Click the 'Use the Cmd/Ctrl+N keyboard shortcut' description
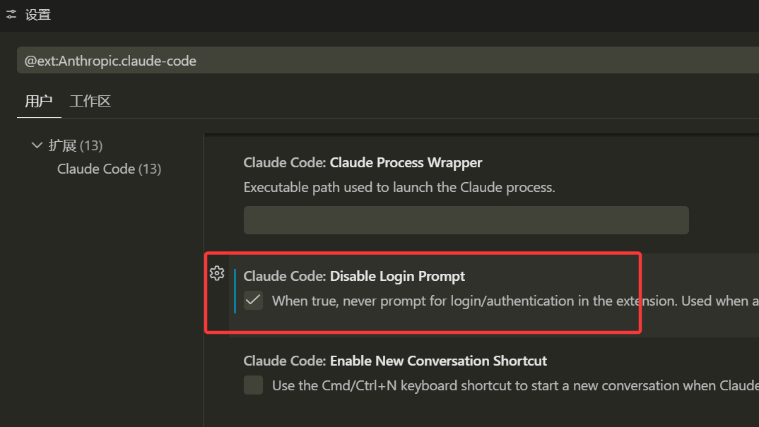Viewport: 759px width, 427px height. [x=515, y=385]
